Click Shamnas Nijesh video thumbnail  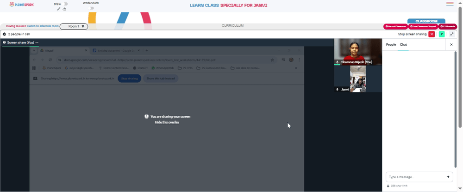[x=358, y=52]
